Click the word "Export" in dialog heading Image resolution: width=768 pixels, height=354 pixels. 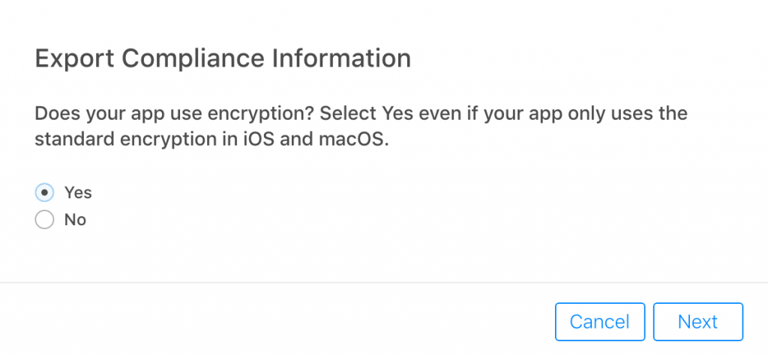pyautogui.click(x=74, y=60)
